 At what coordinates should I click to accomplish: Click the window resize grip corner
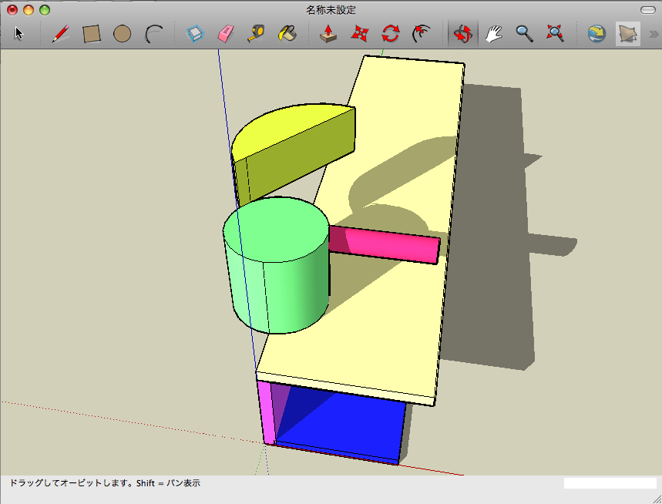[x=657, y=499]
